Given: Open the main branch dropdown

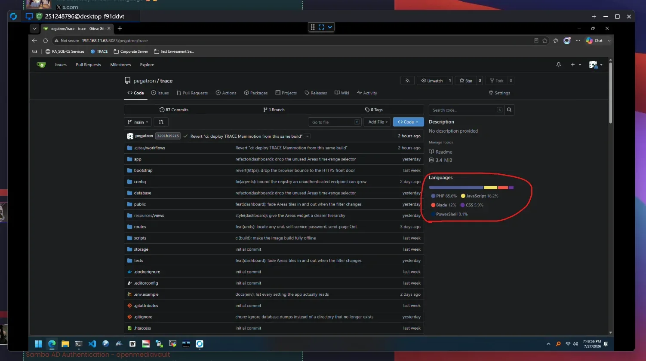Looking at the screenshot, I should pyautogui.click(x=138, y=122).
